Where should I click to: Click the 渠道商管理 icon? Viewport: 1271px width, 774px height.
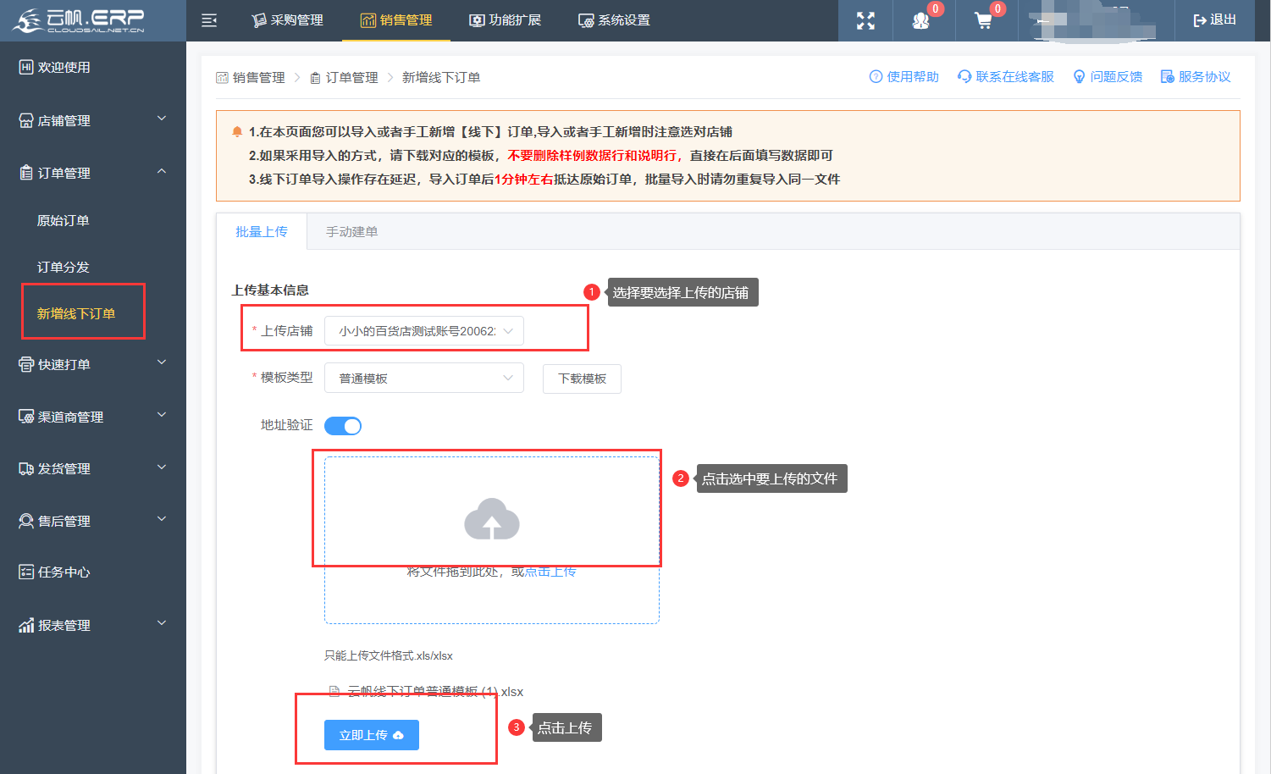(26, 417)
